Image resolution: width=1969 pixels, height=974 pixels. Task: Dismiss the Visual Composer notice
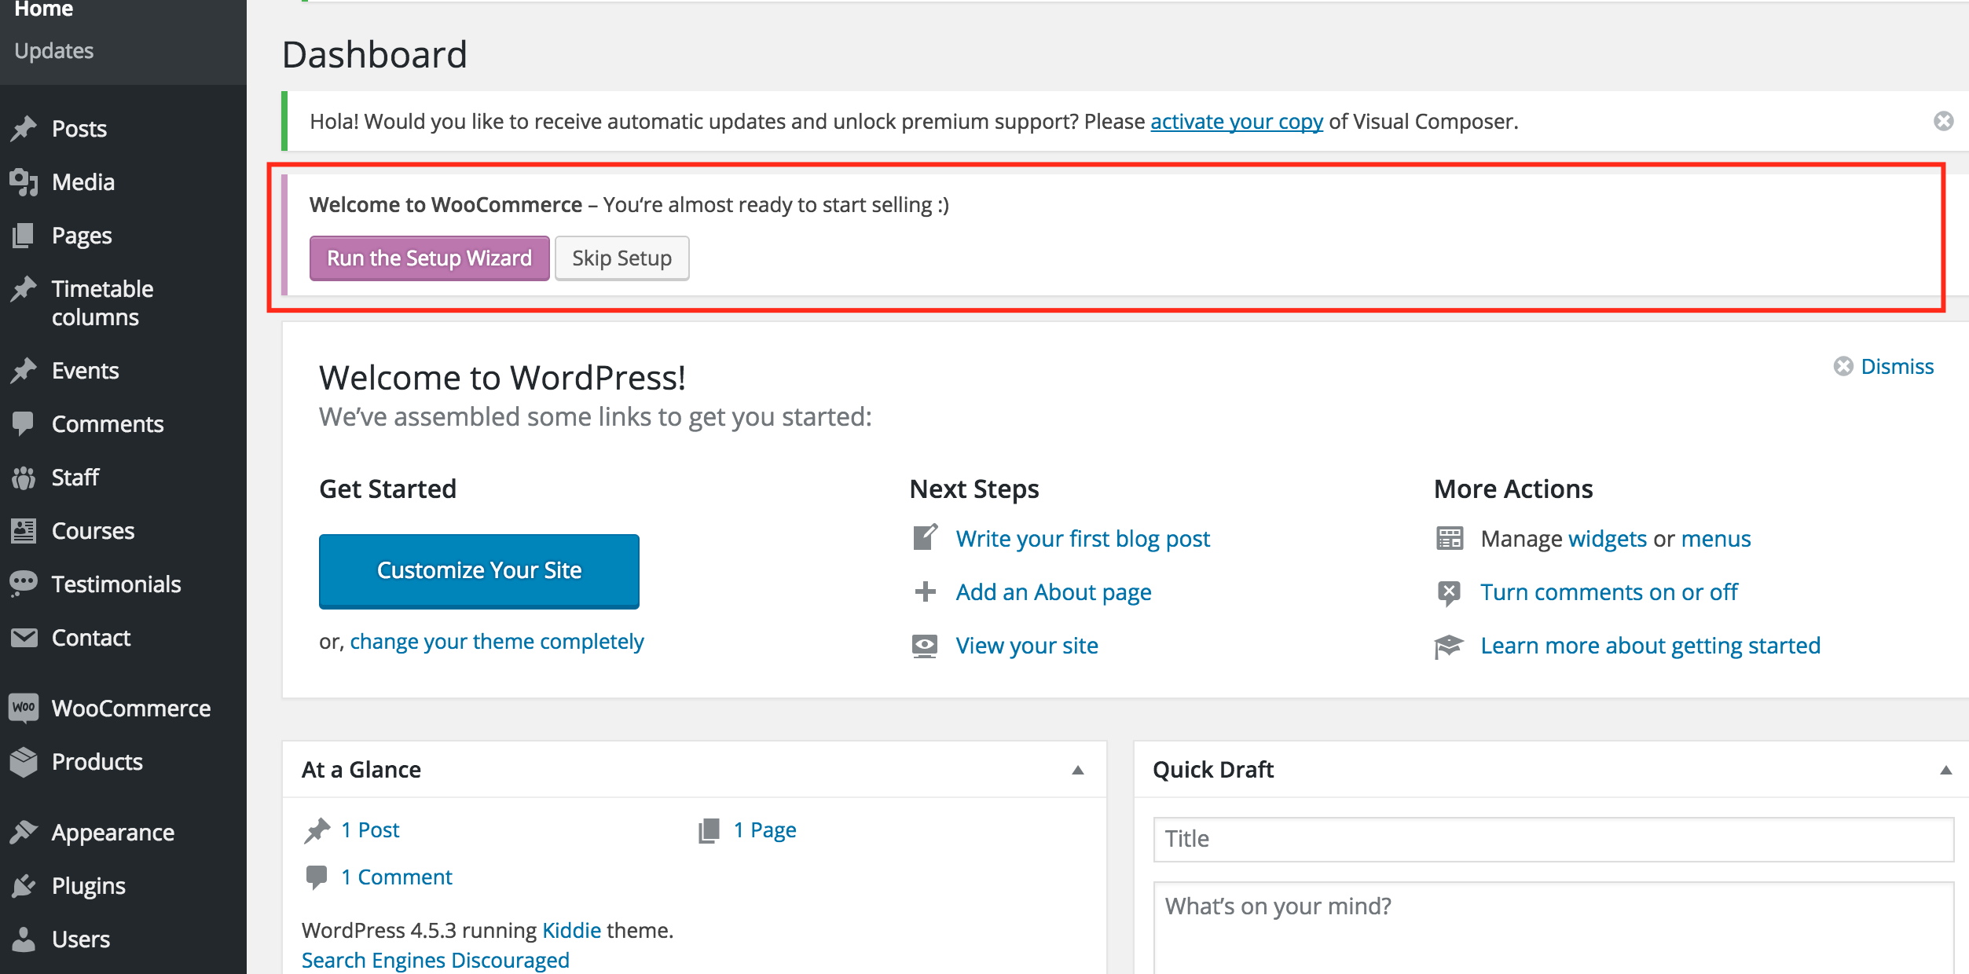1944,121
